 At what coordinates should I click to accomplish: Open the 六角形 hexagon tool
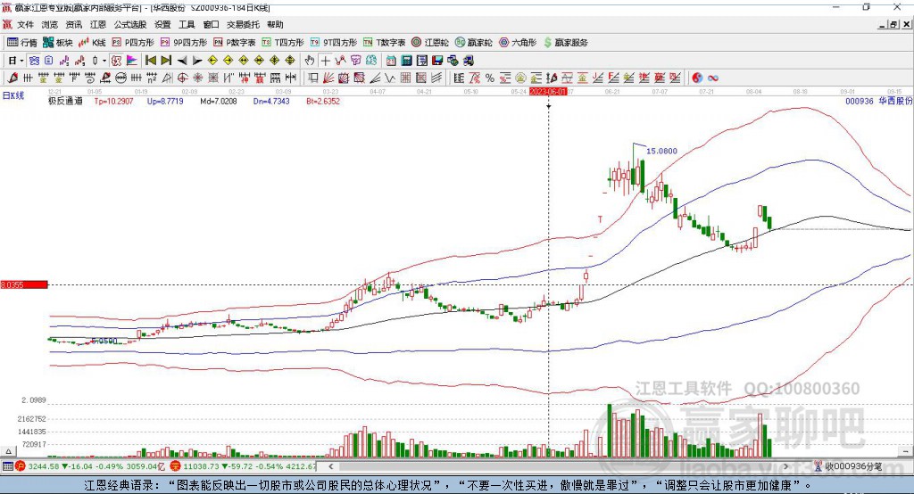(x=518, y=43)
